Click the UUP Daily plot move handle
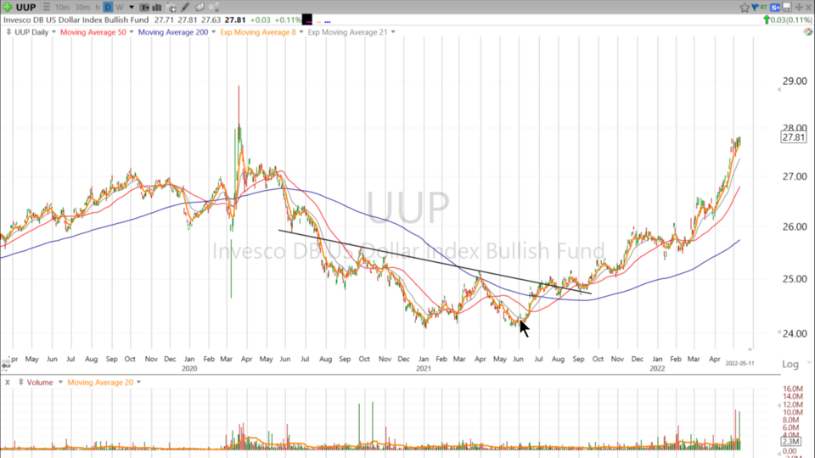Screen dimensions: 815x458 [8, 31]
